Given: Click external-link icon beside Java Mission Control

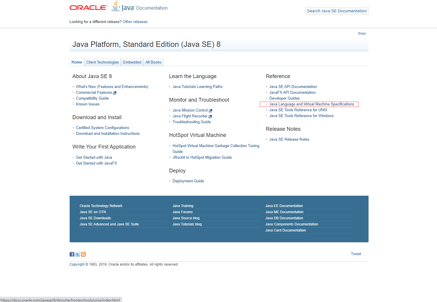Looking at the screenshot, I should [x=211, y=111].
